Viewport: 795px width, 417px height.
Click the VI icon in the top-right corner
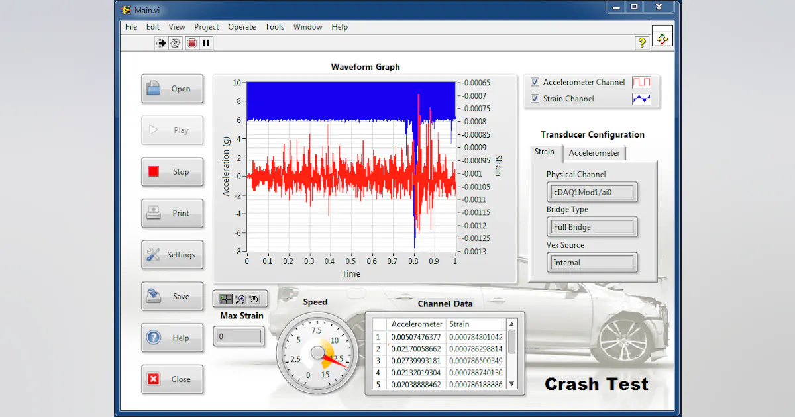(662, 39)
